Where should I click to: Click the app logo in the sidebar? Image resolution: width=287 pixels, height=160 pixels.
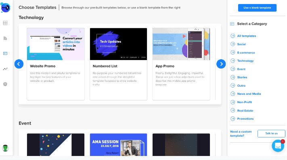pos(6,8)
